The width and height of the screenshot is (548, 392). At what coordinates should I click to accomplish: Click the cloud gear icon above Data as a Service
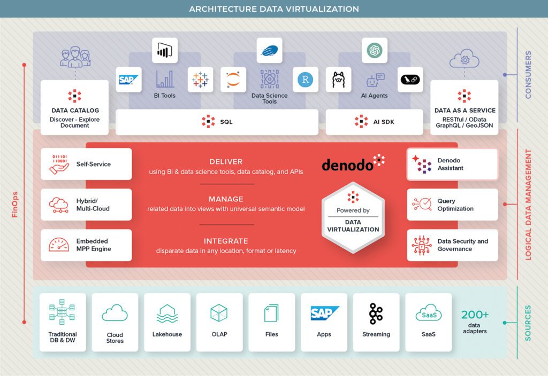point(465,59)
